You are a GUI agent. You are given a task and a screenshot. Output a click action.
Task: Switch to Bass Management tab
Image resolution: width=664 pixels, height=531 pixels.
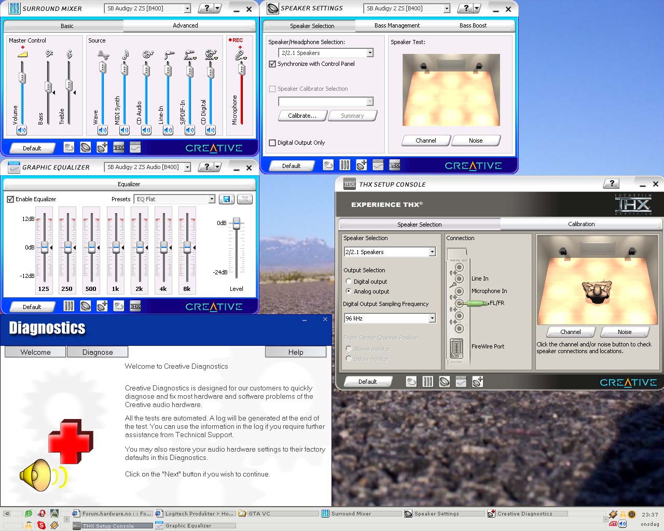coord(397,25)
